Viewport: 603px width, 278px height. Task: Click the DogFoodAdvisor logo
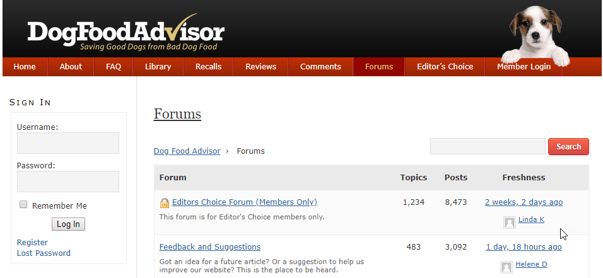coord(126,32)
